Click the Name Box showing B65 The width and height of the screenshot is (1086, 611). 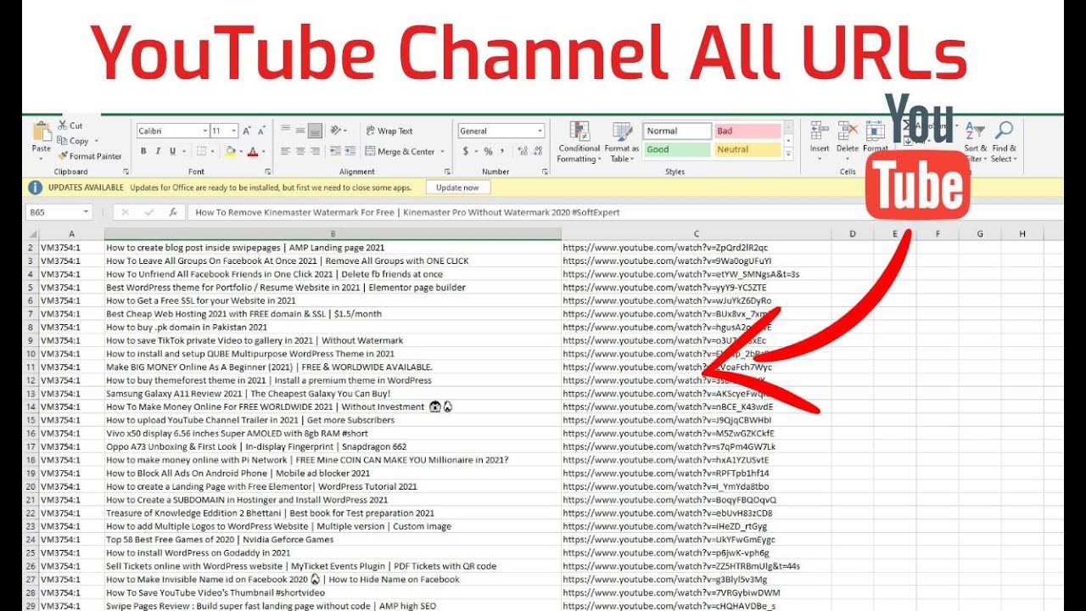coord(53,212)
